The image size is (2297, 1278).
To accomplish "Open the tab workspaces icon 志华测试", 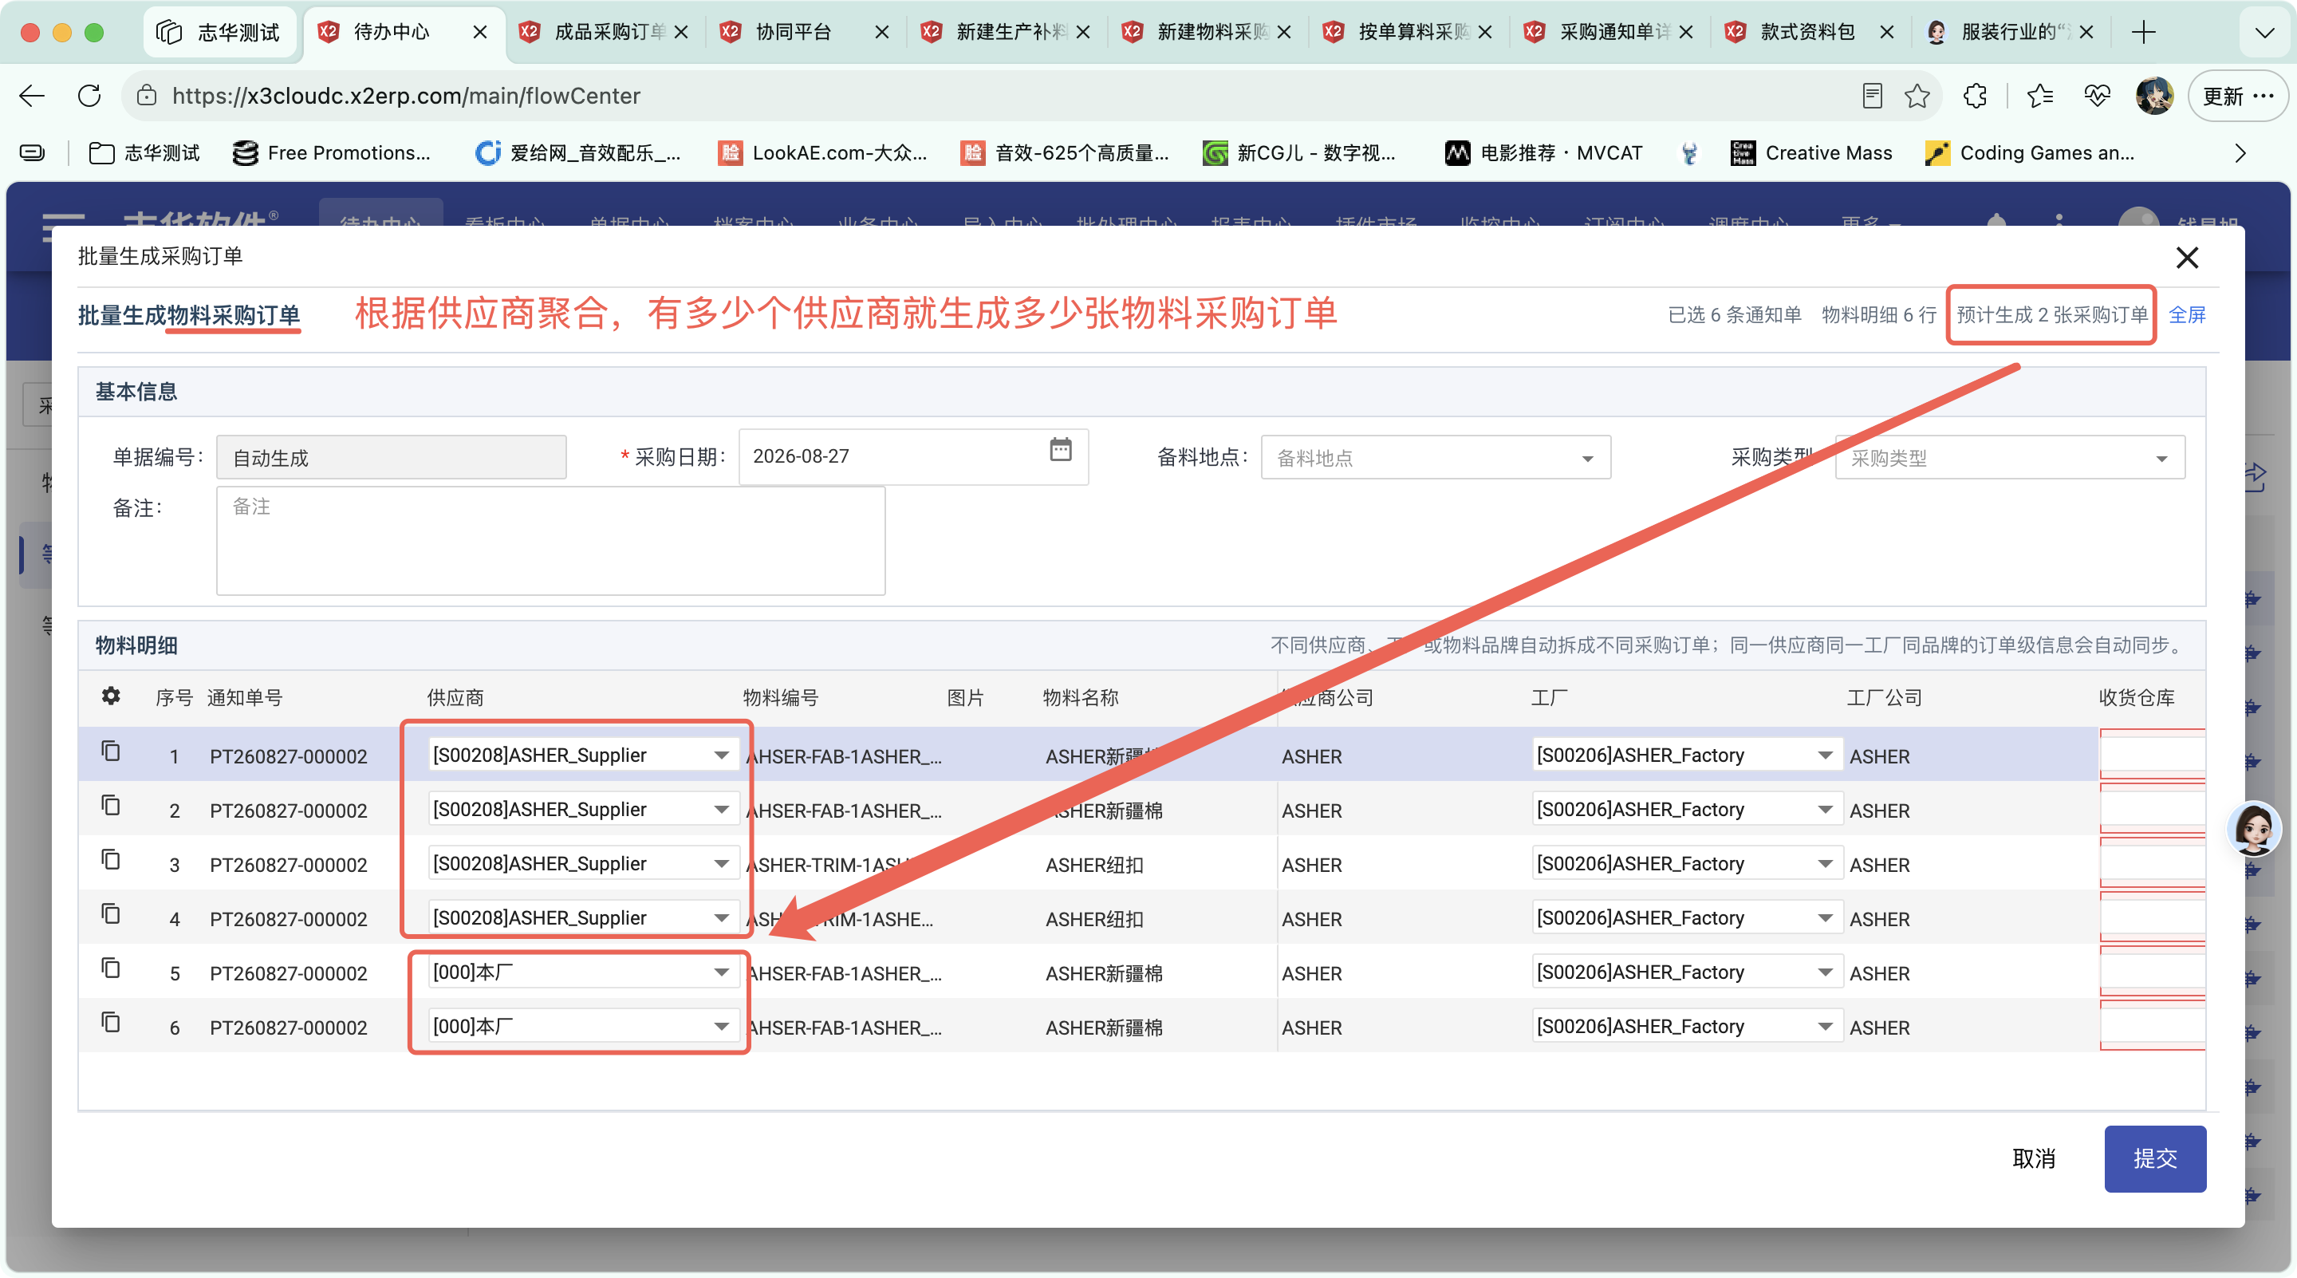I will click(219, 32).
